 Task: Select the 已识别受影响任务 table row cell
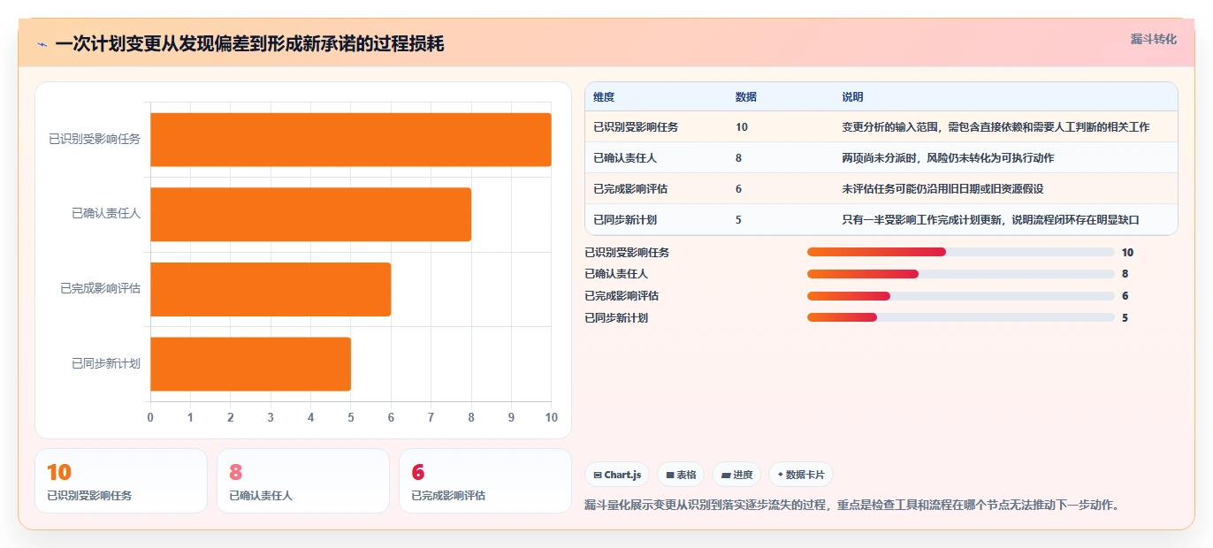636,127
